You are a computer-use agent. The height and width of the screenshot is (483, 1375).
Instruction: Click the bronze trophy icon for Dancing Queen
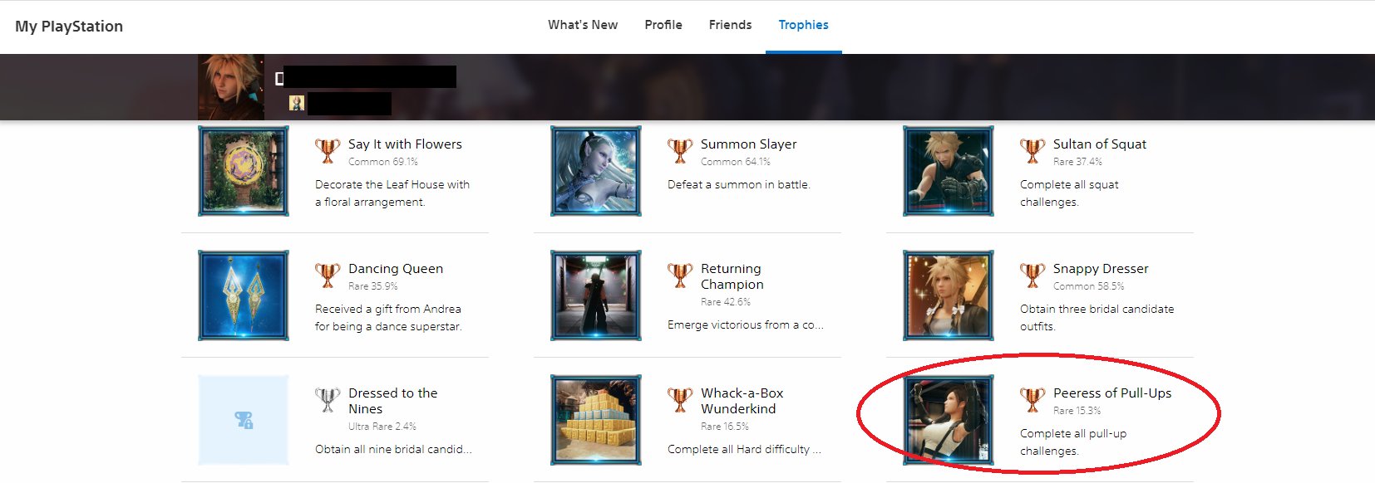pos(328,275)
